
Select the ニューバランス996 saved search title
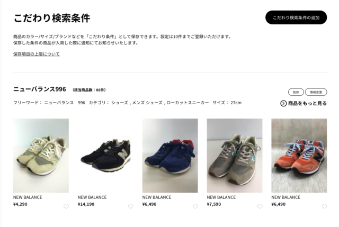40,89
